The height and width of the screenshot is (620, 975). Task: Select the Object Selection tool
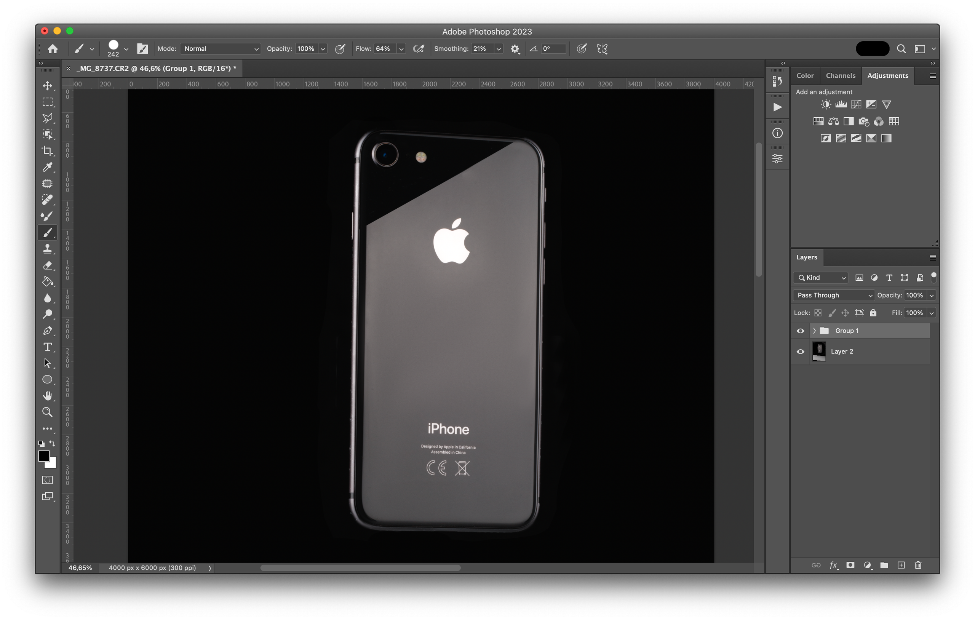[x=47, y=134]
